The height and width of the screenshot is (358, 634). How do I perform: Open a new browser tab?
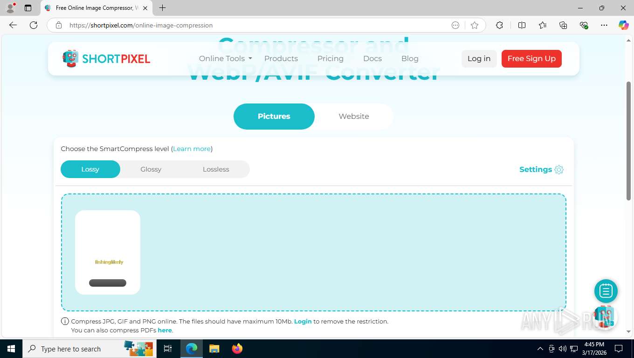pos(162,8)
